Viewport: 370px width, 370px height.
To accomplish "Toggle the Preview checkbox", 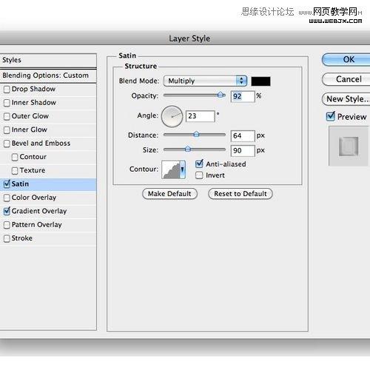I will click(330, 116).
